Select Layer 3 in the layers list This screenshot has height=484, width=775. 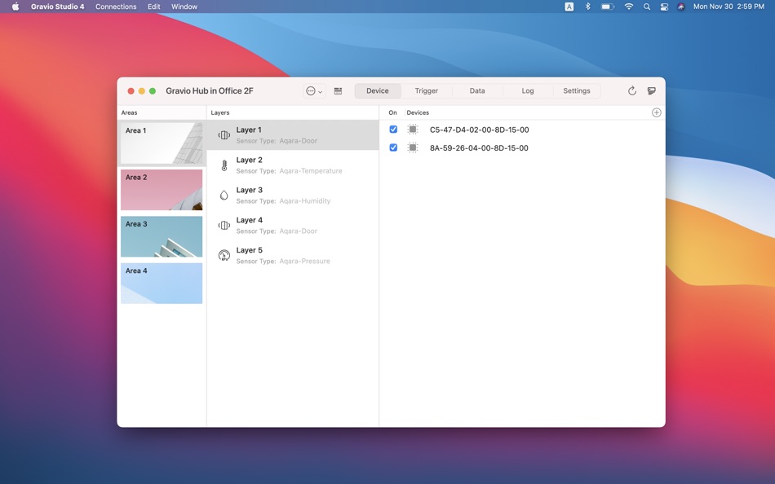[x=293, y=195]
